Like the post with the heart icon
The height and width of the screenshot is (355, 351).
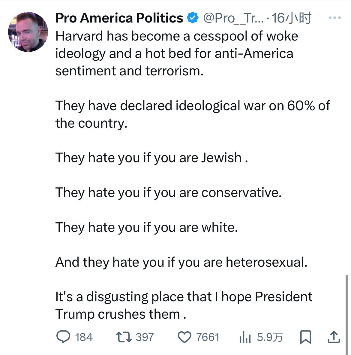pos(184,337)
